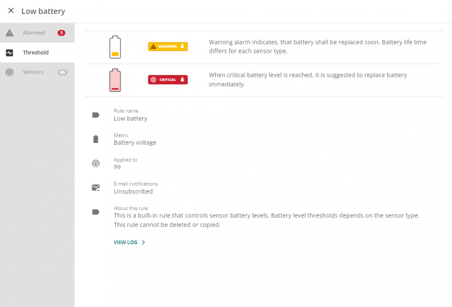The height and width of the screenshot is (307, 452).
Task: Select the Threshold tab
Action: (37, 53)
